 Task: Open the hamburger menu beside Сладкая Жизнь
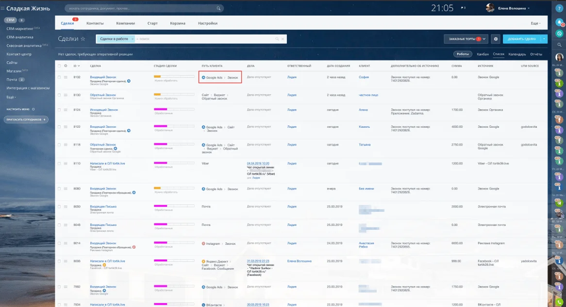tap(3, 8)
